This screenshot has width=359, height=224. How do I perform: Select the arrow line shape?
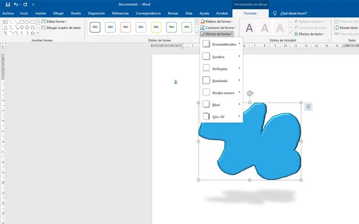[16, 22]
